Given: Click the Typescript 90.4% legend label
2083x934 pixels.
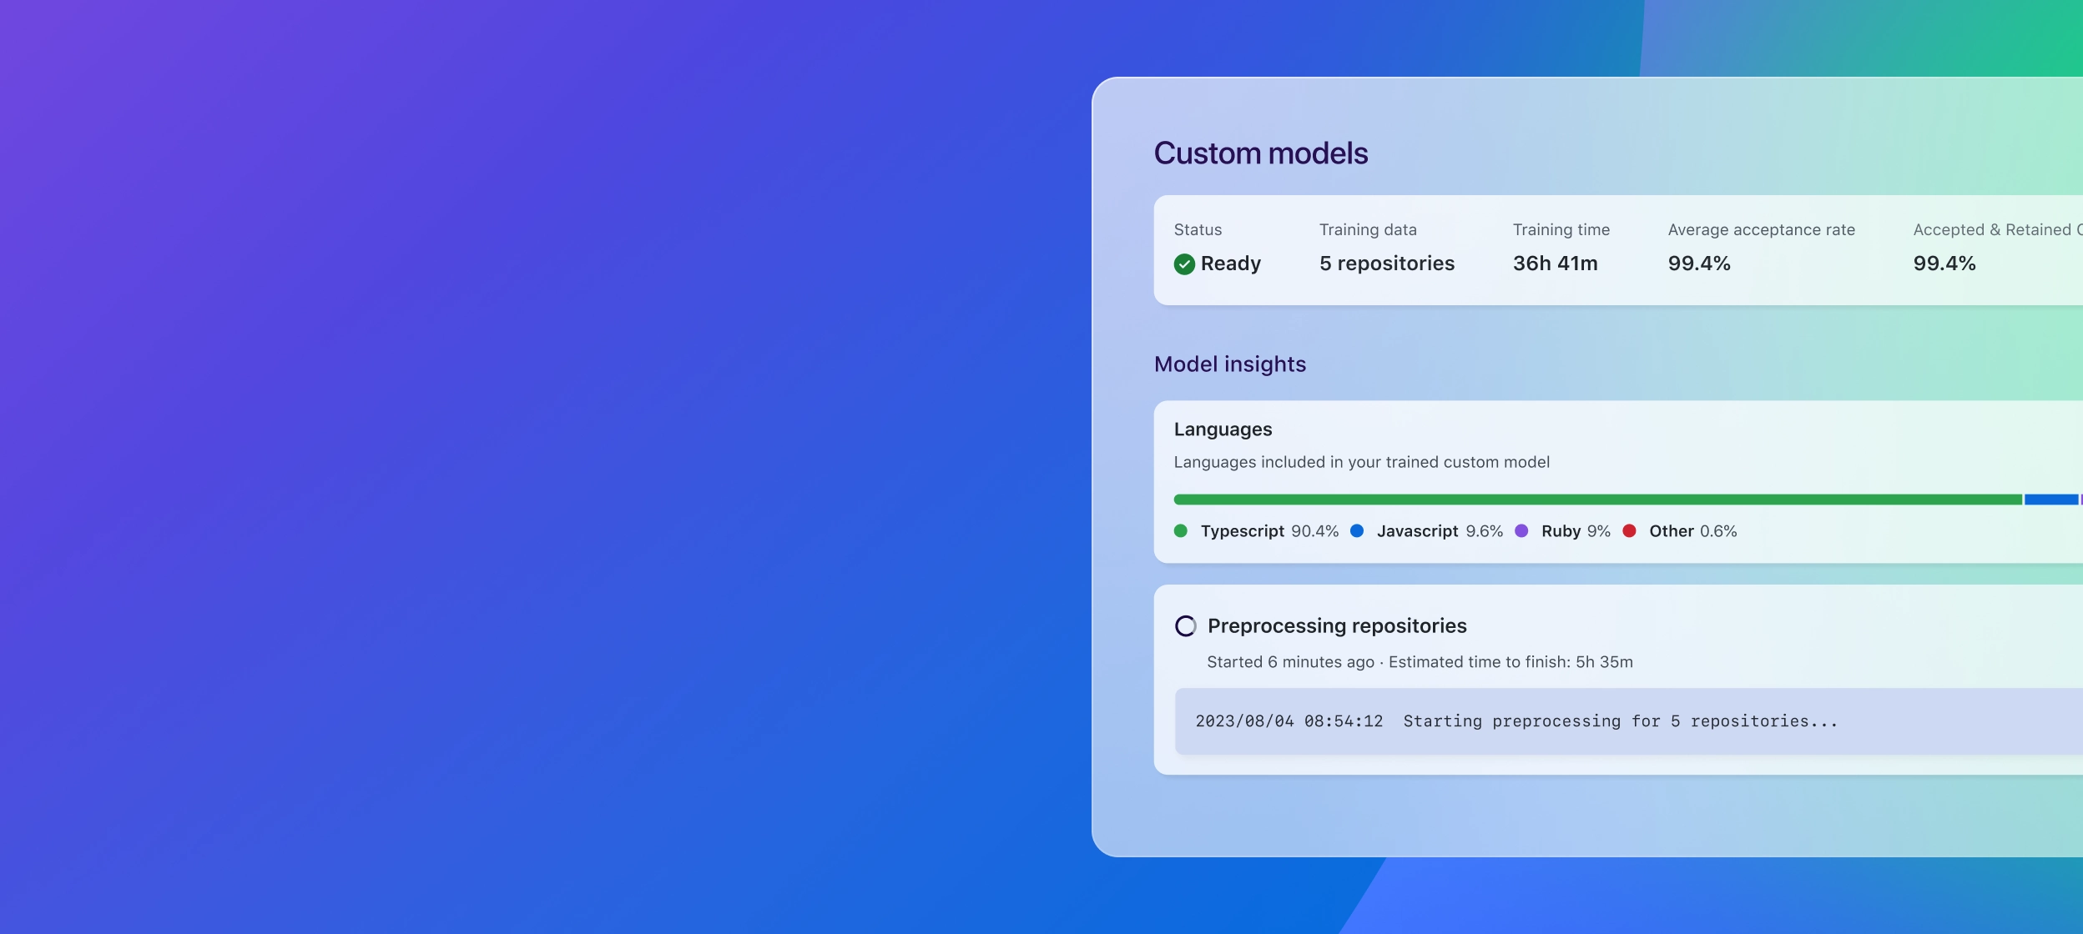Looking at the screenshot, I should coord(1268,531).
